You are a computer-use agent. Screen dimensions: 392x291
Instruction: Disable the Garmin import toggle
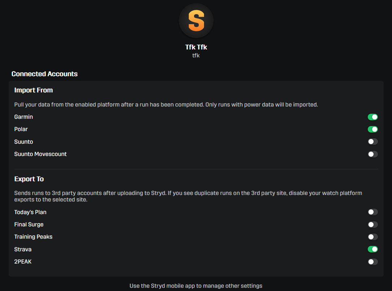pos(372,117)
